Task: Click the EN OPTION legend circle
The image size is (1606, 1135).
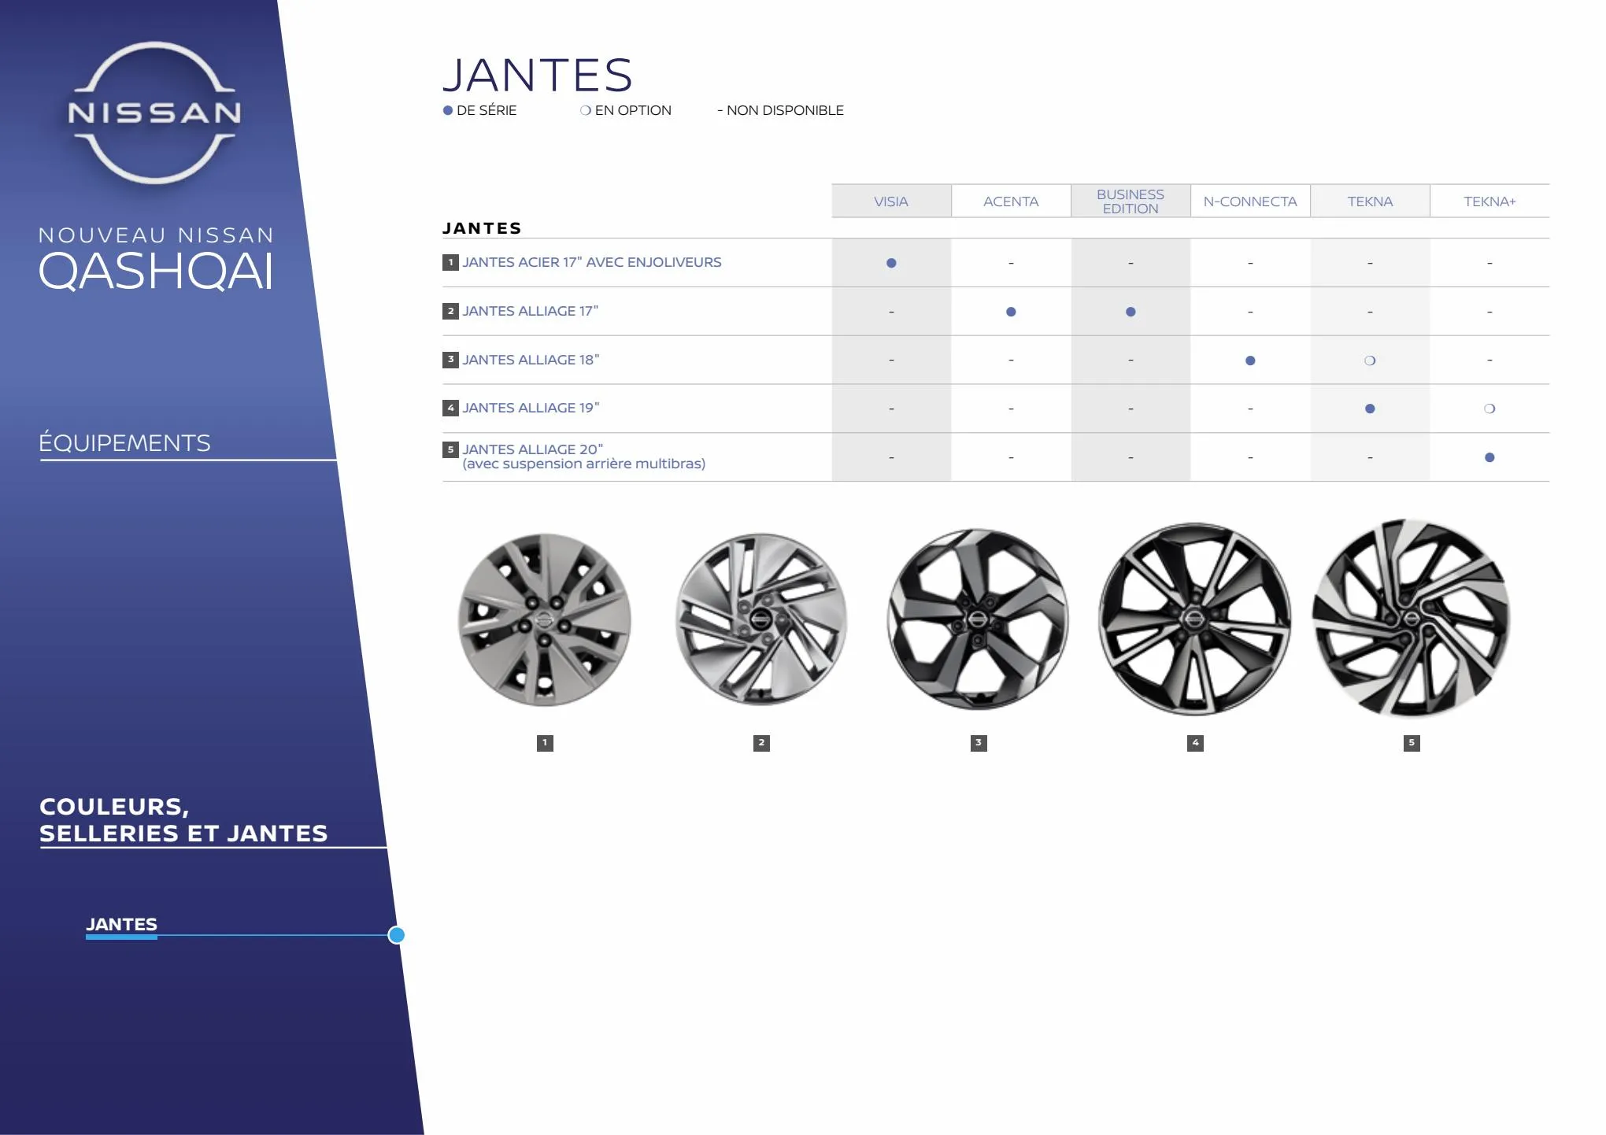Action: click(585, 111)
